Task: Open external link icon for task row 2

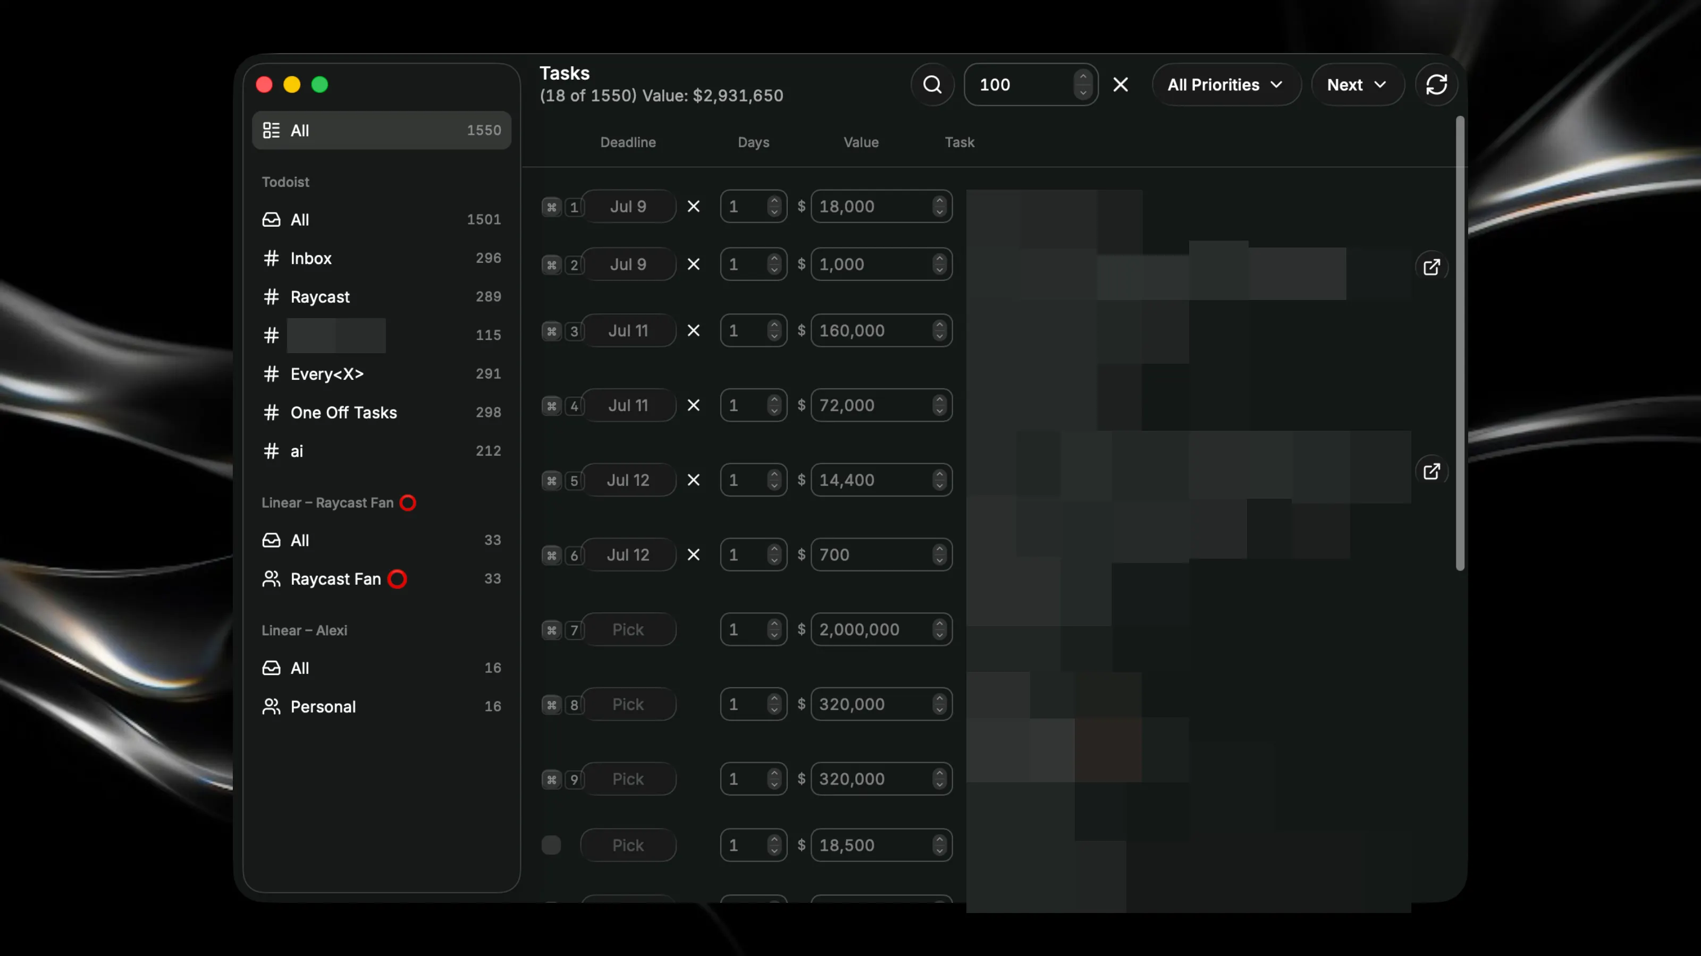Action: click(1431, 267)
